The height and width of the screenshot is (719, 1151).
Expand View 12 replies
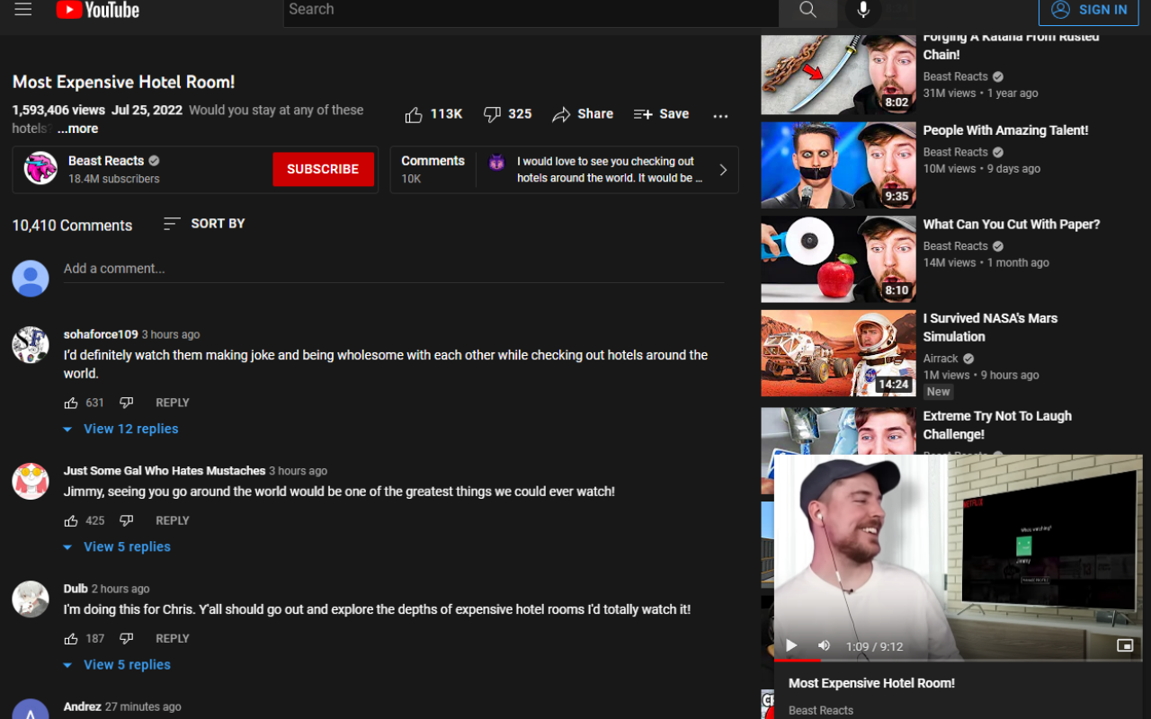(120, 429)
